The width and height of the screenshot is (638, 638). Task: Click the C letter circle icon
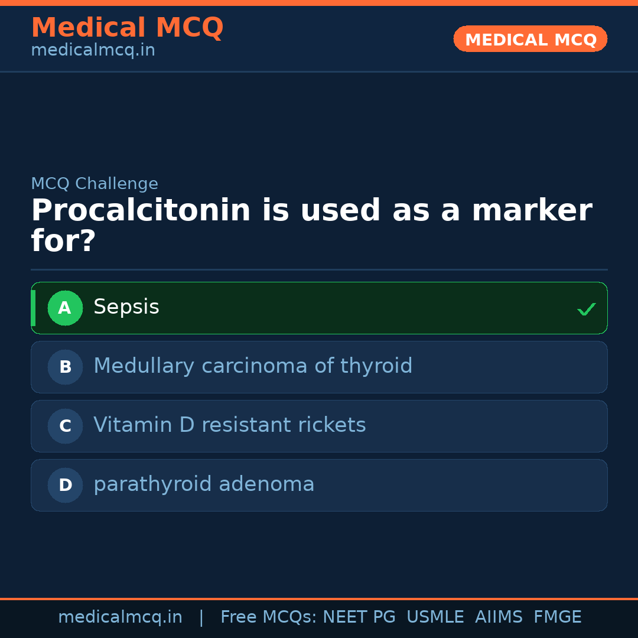[65, 426]
